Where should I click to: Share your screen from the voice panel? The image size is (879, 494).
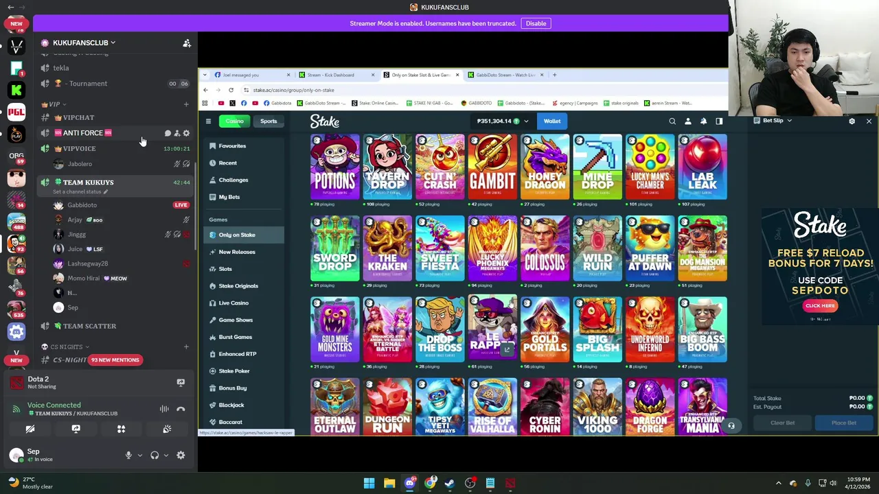[76, 429]
